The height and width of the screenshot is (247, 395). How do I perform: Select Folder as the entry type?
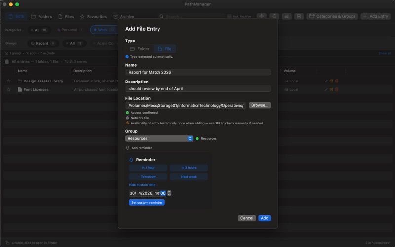pyautogui.click(x=140, y=49)
